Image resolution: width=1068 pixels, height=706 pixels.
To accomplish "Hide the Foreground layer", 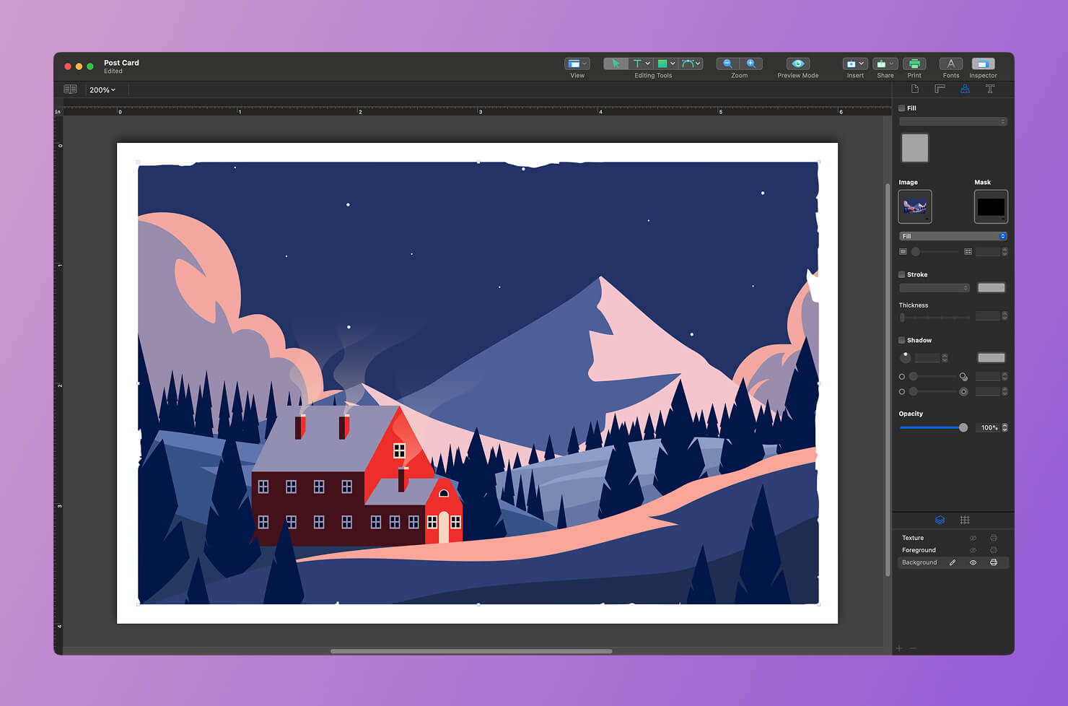I will click(x=973, y=549).
